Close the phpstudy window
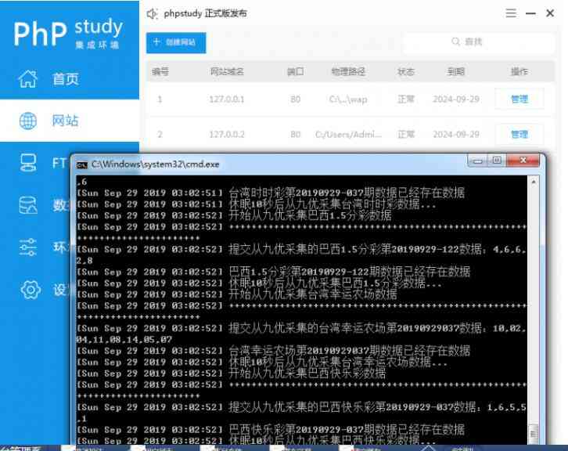The height and width of the screenshot is (451, 568). pos(550,13)
